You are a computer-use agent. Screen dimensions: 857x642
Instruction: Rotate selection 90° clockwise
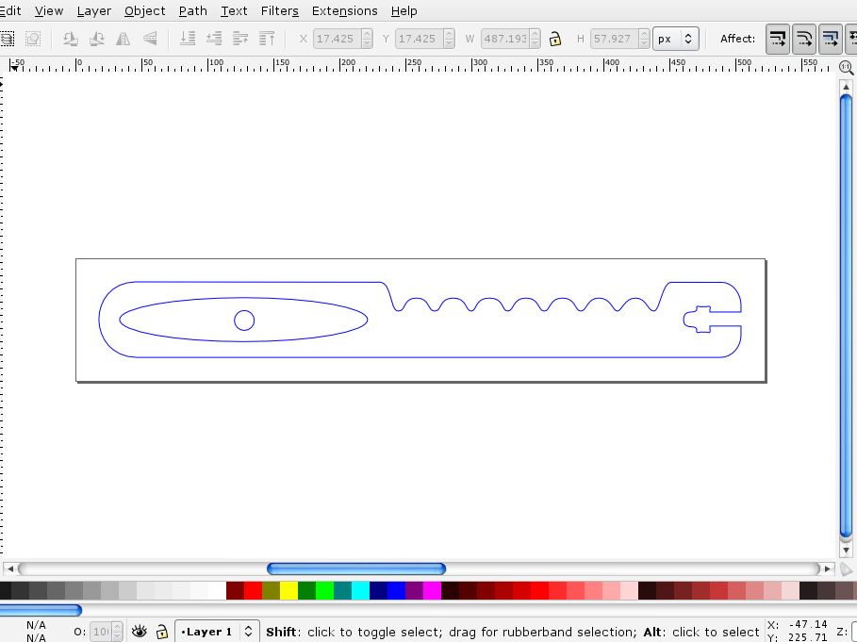pos(97,39)
